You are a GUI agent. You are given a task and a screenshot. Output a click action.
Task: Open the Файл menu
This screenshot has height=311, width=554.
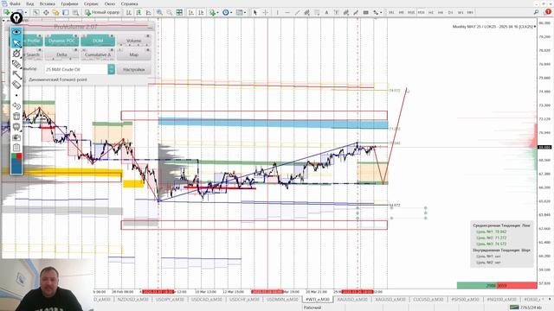(x=15, y=3)
